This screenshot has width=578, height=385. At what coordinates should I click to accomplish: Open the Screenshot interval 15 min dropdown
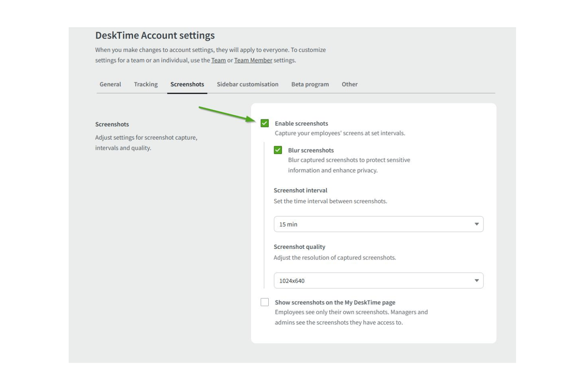[x=378, y=224]
